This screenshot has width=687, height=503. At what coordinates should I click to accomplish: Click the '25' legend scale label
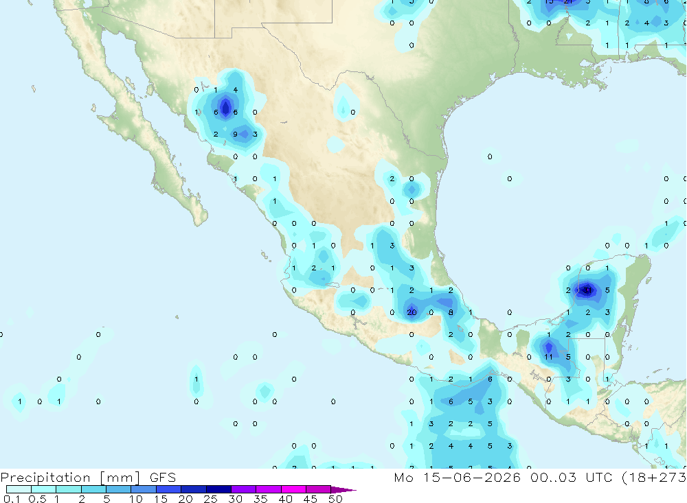[x=210, y=499]
